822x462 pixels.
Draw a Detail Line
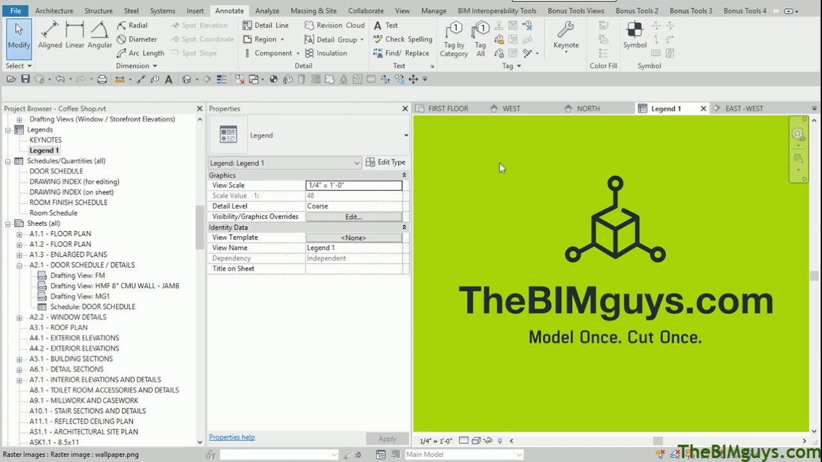[x=266, y=25]
